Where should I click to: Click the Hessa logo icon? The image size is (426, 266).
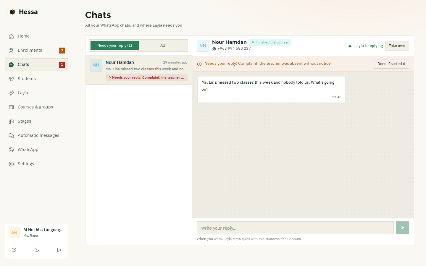(x=12, y=12)
